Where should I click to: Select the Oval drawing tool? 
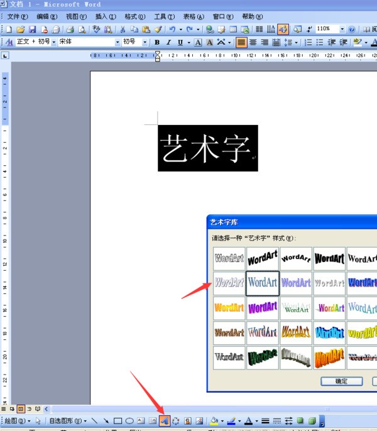point(129,420)
